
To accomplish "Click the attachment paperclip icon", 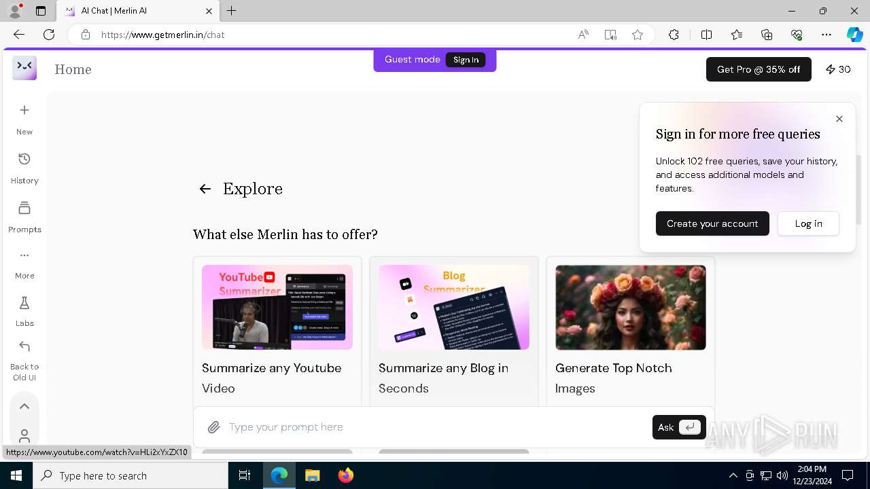I will [213, 427].
